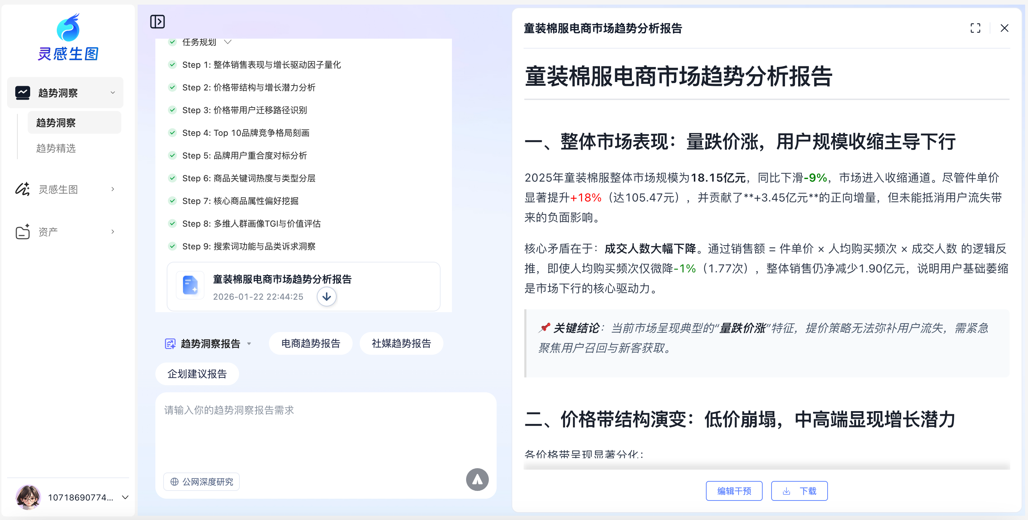Image resolution: width=1028 pixels, height=520 pixels.
Task: Click Step 9 green check mark
Action: click(x=172, y=246)
